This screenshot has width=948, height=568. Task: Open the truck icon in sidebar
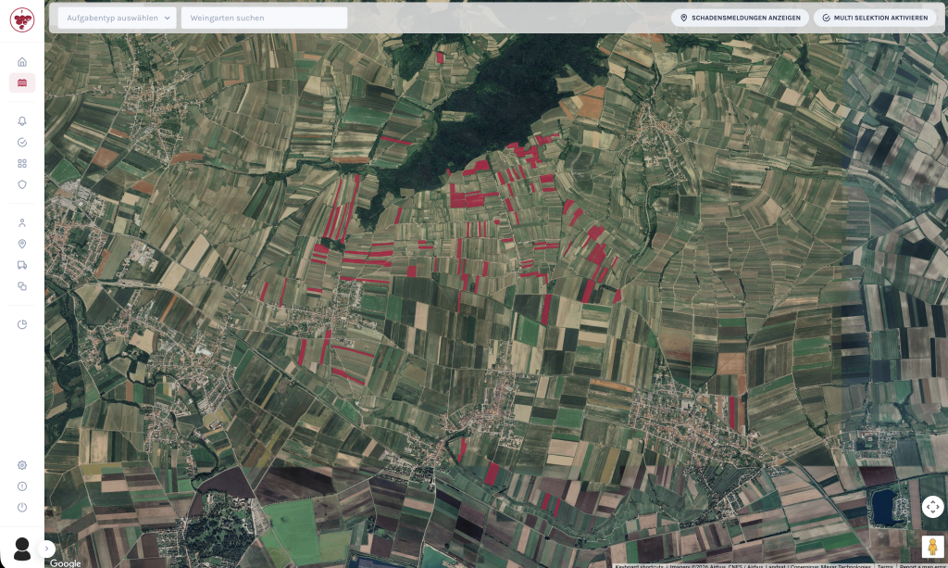[x=22, y=265]
